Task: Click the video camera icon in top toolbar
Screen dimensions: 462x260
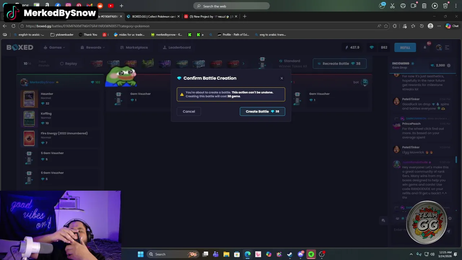Action: click(414, 6)
